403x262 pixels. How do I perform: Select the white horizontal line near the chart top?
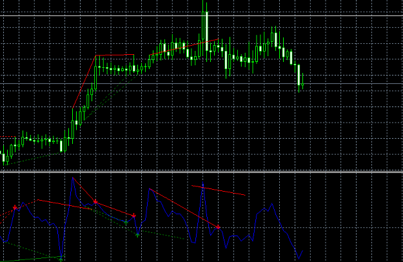201,15
